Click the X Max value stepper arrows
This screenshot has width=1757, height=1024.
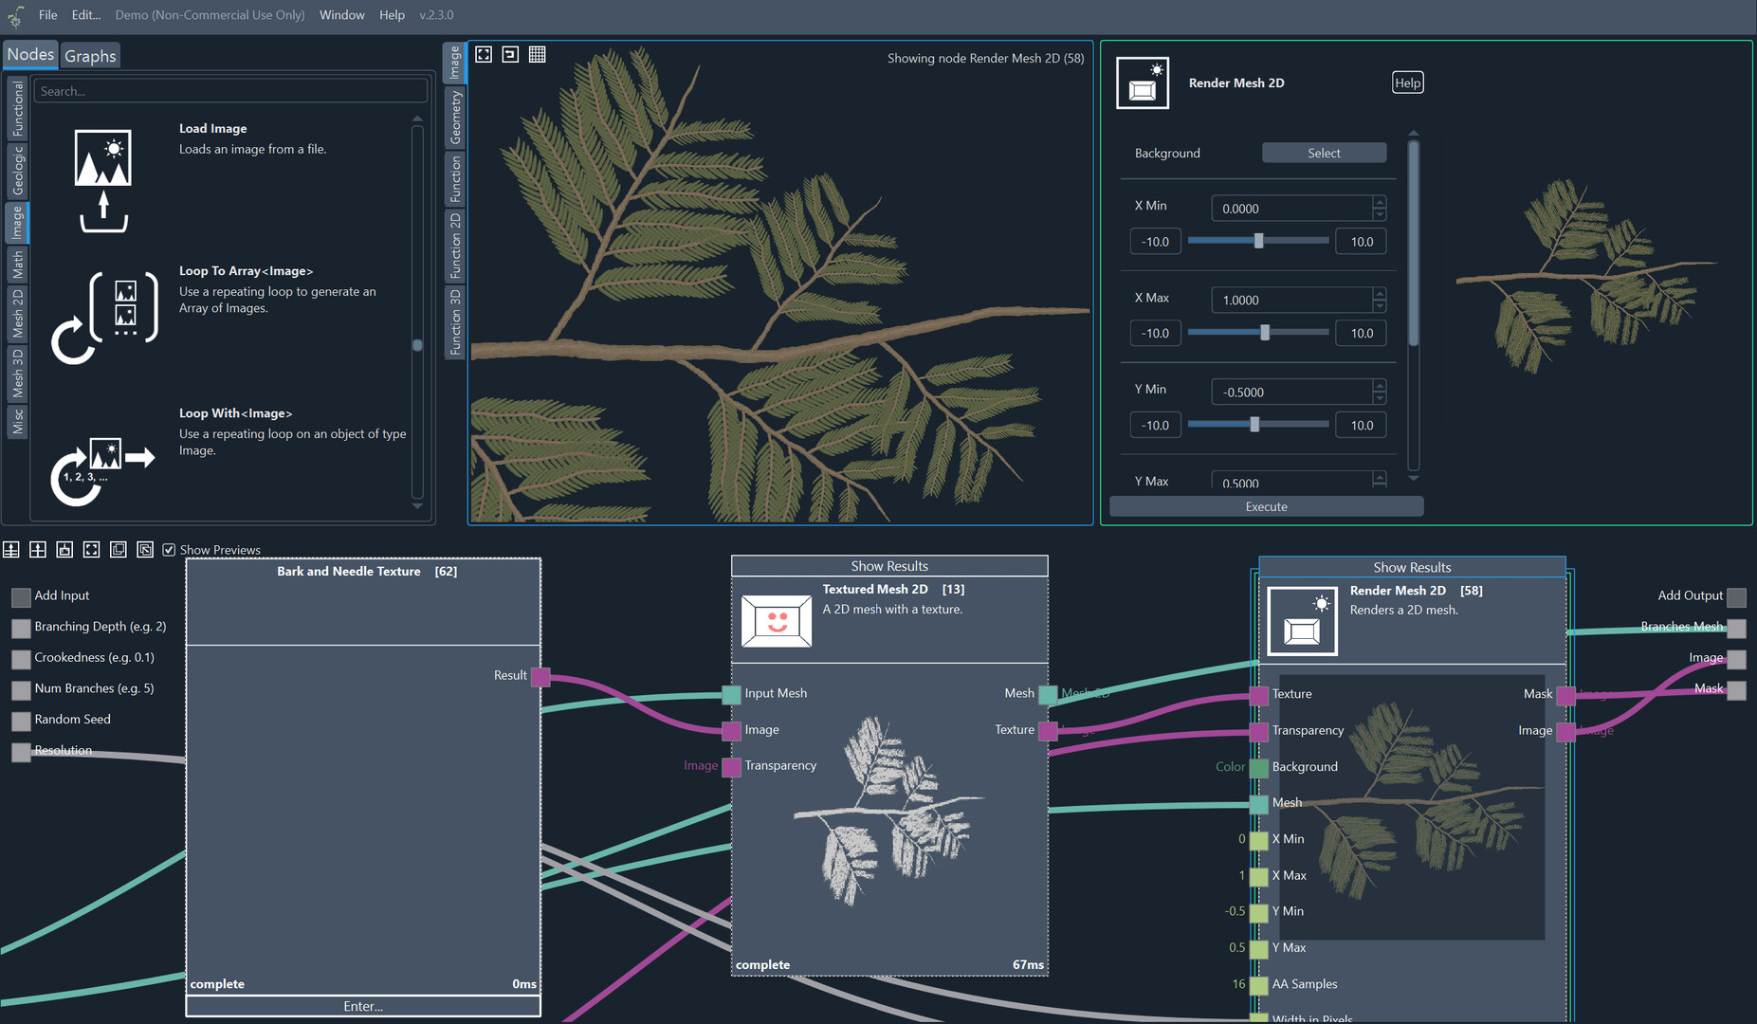tap(1380, 300)
